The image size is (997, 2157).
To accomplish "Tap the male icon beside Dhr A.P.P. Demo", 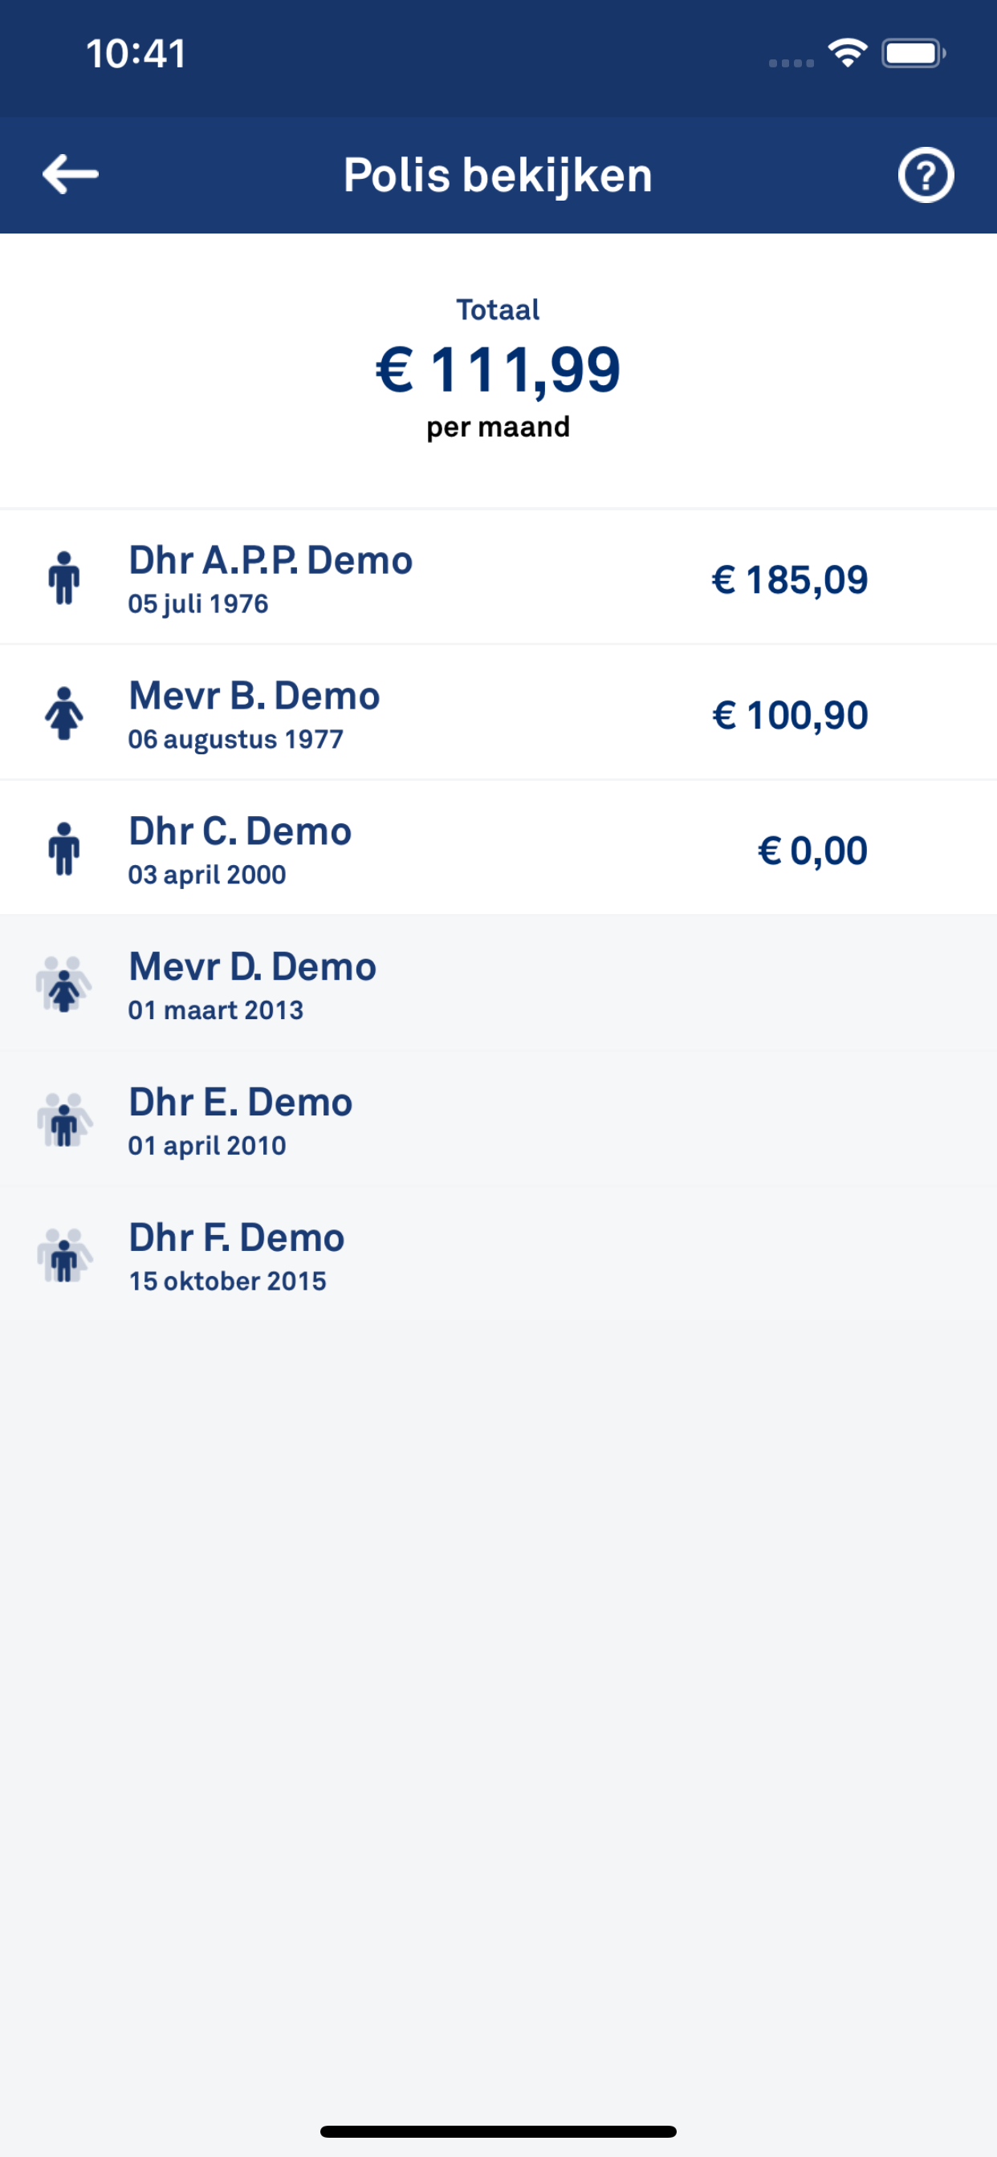I will (x=63, y=578).
